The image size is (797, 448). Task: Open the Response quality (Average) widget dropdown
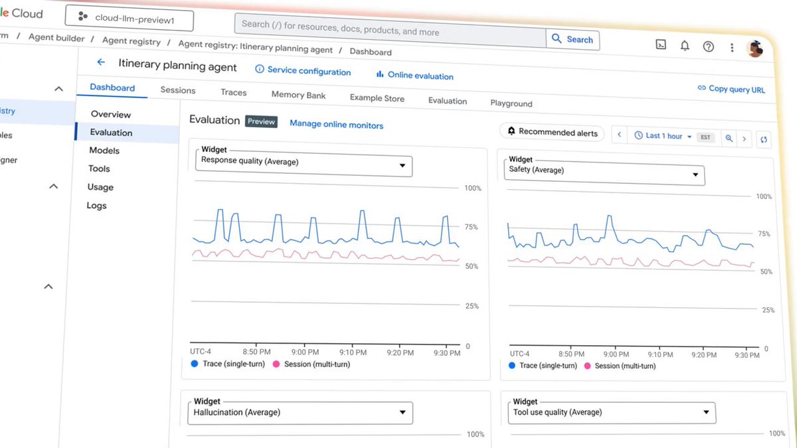point(304,164)
